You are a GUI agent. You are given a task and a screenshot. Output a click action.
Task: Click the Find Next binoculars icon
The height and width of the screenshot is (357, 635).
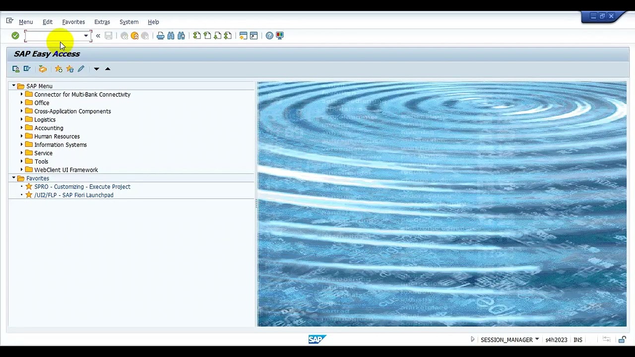[181, 36]
